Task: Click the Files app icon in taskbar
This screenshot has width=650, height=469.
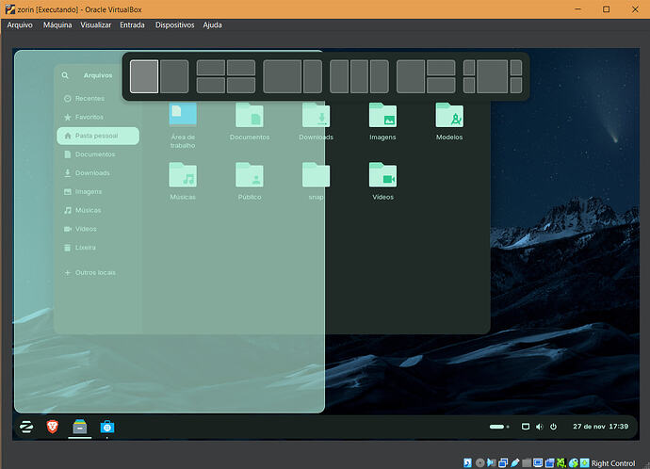Action: click(x=81, y=427)
